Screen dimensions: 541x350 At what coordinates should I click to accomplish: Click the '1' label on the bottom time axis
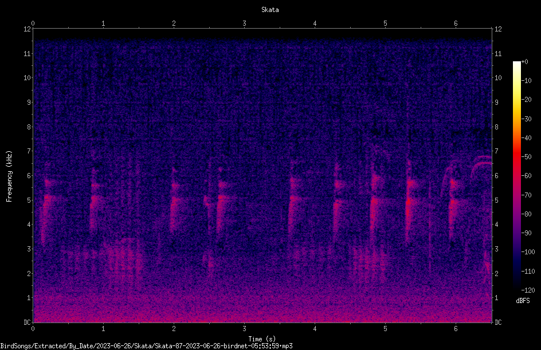103,329
